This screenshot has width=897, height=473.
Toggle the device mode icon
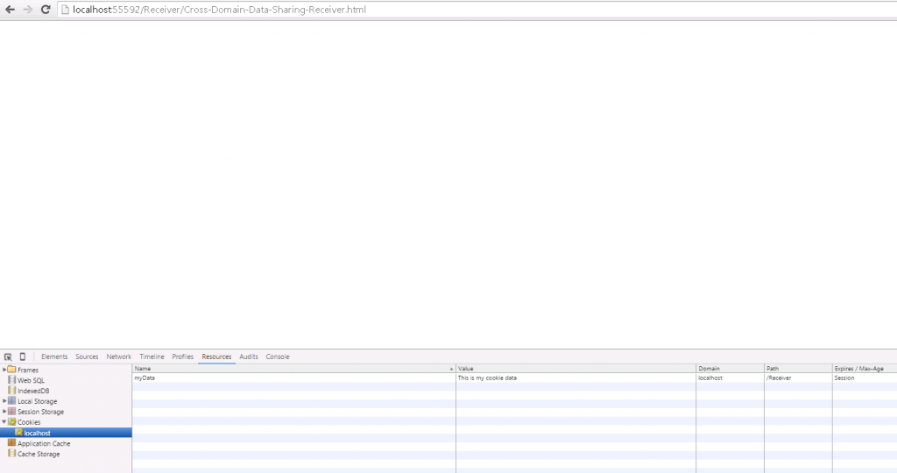point(22,357)
